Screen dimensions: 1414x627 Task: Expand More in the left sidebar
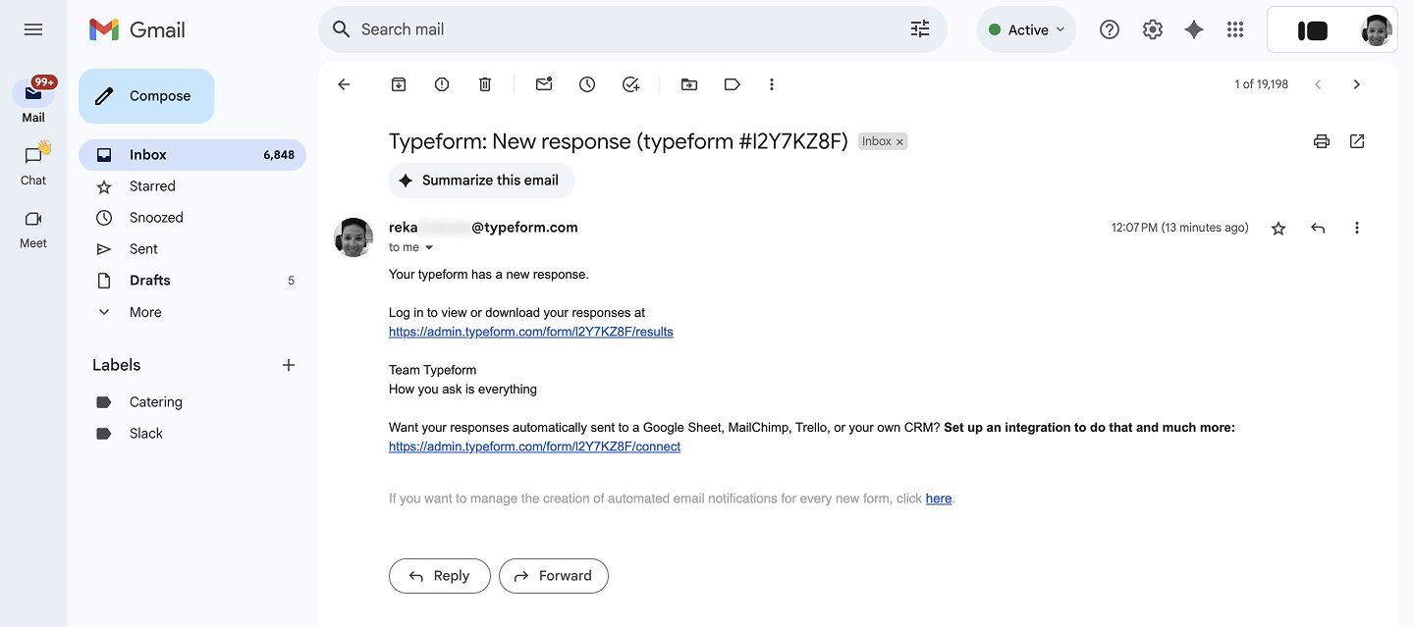pyautogui.click(x=145, y=312)
